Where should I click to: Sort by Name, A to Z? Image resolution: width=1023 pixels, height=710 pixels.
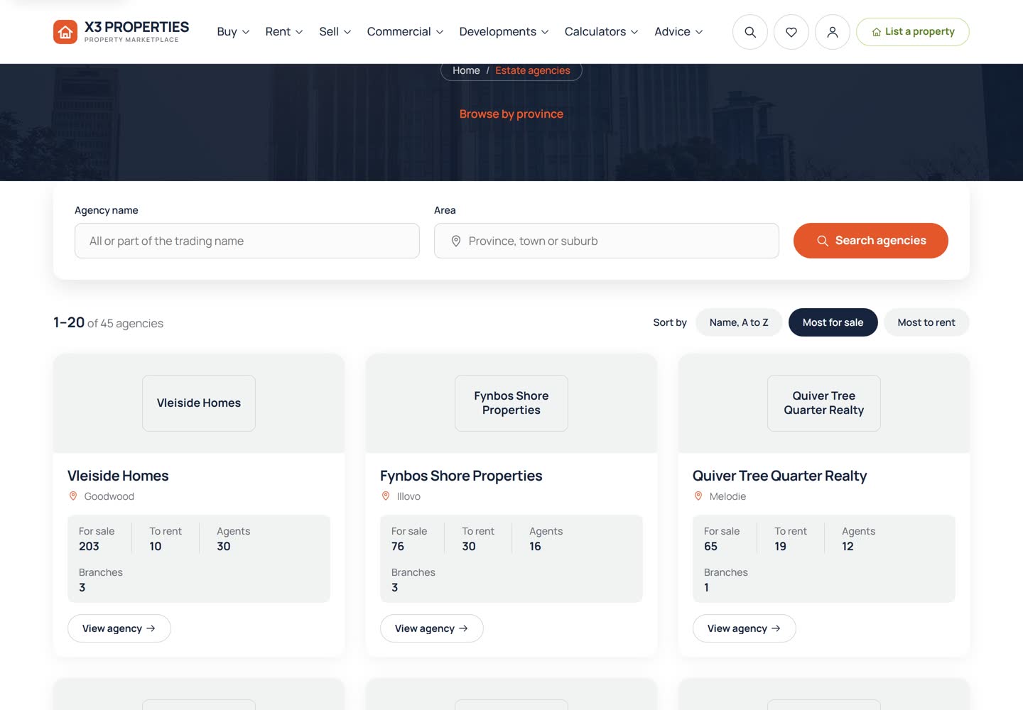[739, 322]
